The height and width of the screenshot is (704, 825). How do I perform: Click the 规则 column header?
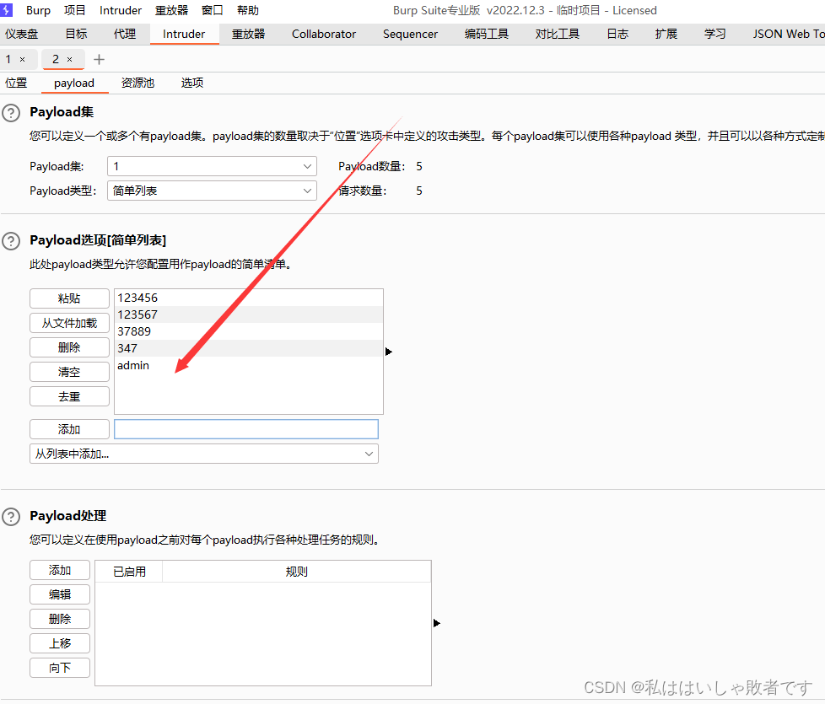pyautogui.click(x=297, y=572)
